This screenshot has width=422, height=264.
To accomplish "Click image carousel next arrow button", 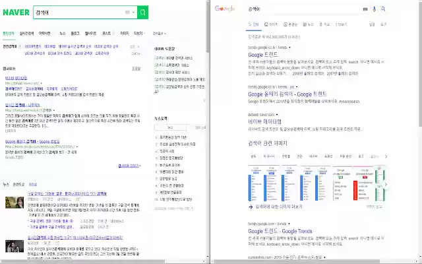I will [386, 185].
